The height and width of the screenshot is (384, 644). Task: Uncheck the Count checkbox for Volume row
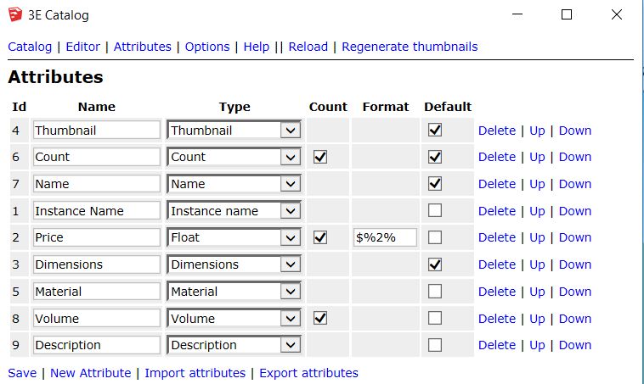pos(320,319)
